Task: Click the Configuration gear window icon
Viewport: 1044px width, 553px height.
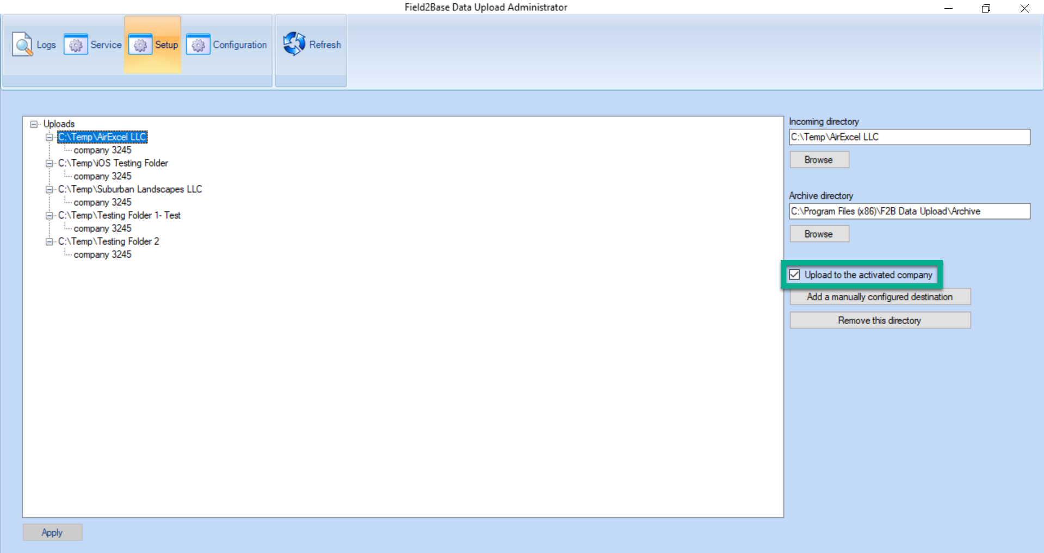Action: (x=198, y=45)
